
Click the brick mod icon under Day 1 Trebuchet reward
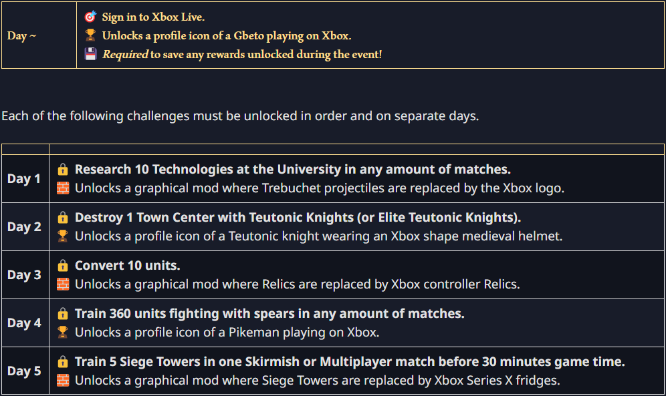[63, 188]
